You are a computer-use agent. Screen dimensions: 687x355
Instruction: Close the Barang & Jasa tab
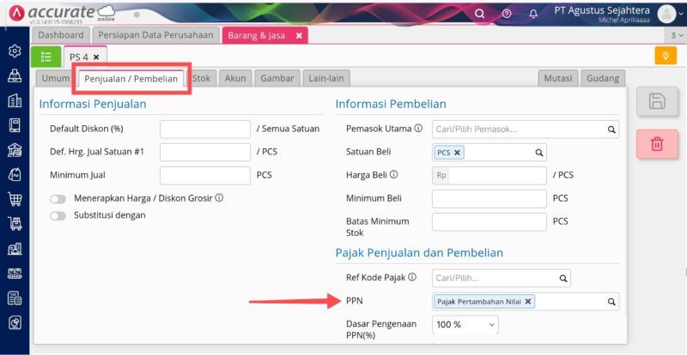click(299, 35)
